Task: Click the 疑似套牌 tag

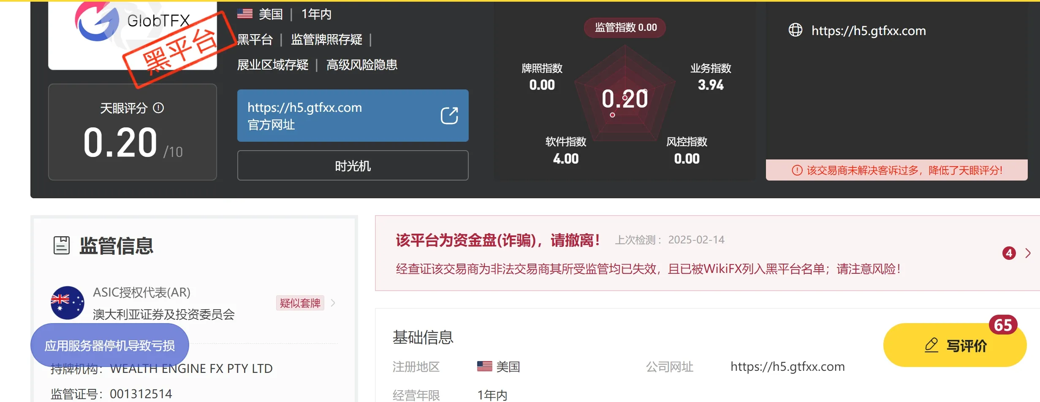Action: (300, 303)
